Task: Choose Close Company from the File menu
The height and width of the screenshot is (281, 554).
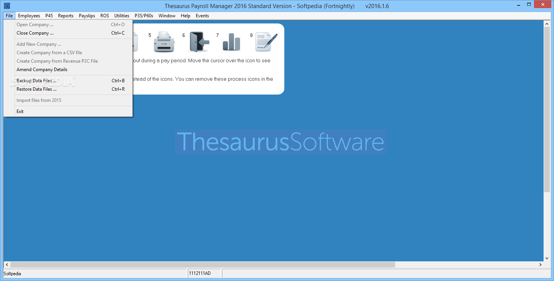Action: (x=68, y=33)
